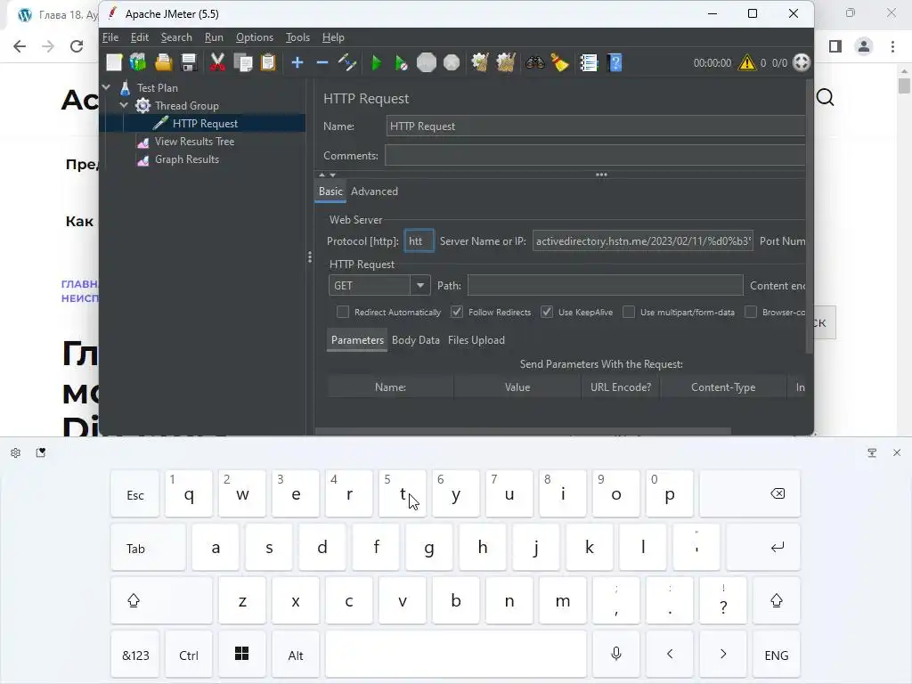This screenshot has width=912, height=684.
Task: Reload the page in browser window
Action: 77,46
